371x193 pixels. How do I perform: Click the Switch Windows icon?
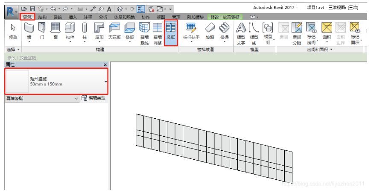point(160,9)
